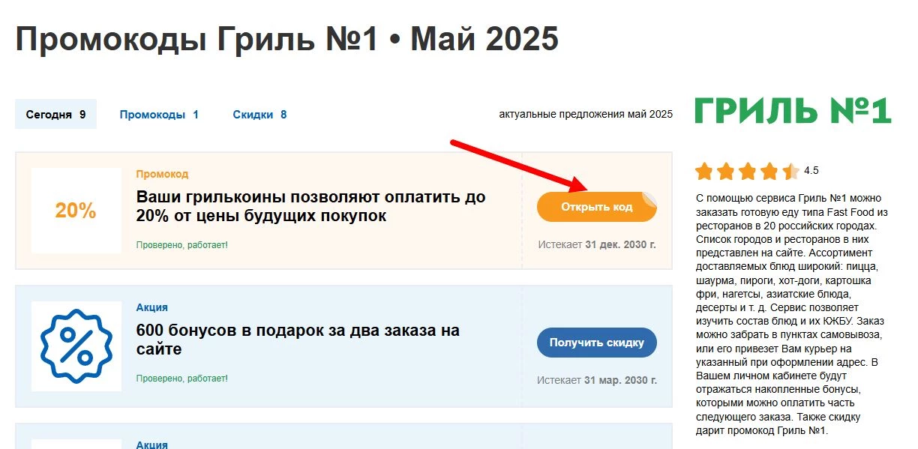Switch to the Промокоды tab

[x=157, y=114]
